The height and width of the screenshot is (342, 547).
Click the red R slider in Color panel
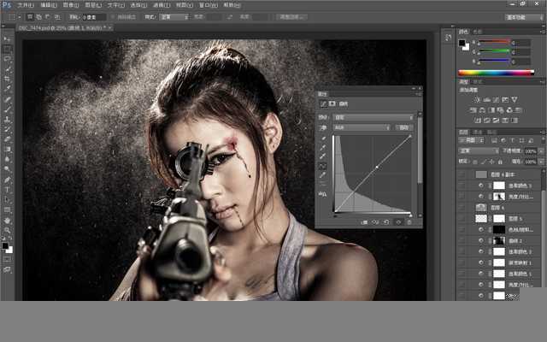[494, 42]
